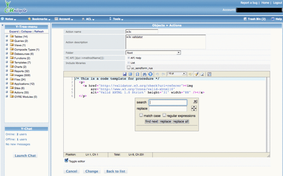Click the move handle in search dialog
Image resolution: width=283 pixels, height=176 pixels.
[x=194, y=108]
